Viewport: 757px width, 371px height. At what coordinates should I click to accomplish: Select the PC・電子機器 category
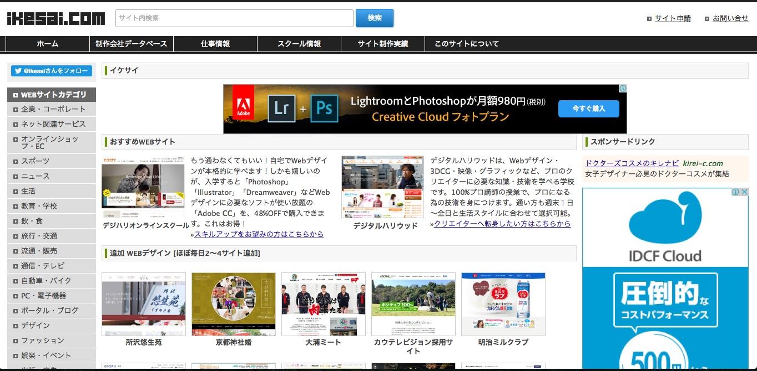(x=52, y=296)
